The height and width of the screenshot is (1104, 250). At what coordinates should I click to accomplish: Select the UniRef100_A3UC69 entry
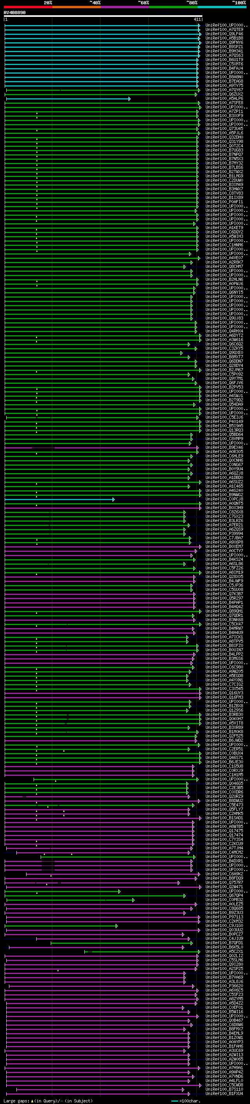click(x=224, y=1050)
